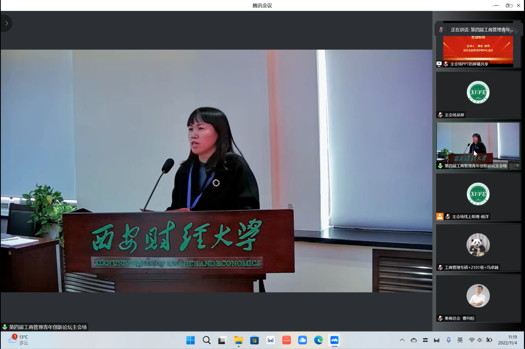Viewport: 525px width, 349px height.
Task: Click the screen share icon on PPT tile
Action: [x=439, y=64]
